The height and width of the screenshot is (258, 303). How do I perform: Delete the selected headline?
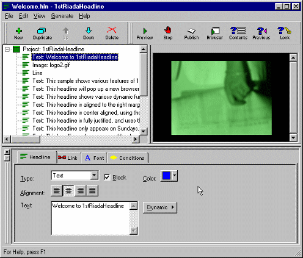click(x=112, y=34)
